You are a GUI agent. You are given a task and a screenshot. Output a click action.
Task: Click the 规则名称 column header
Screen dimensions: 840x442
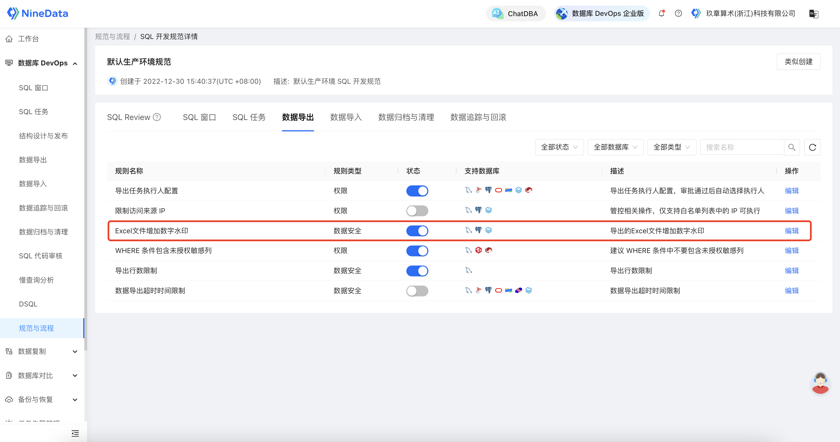click(x=129, y=171)
